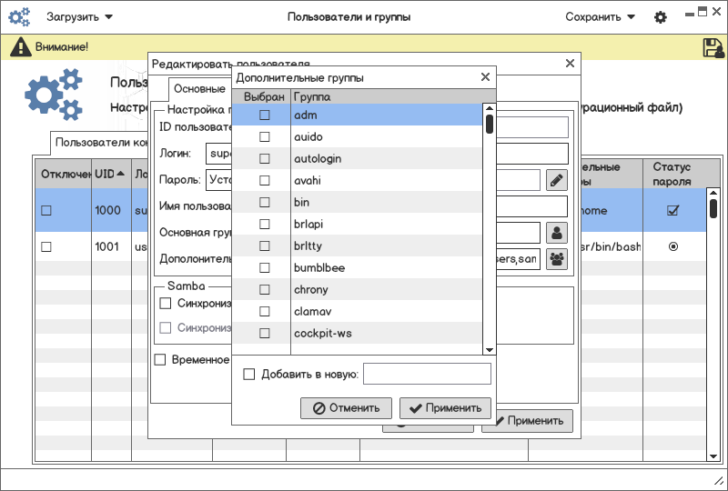
Task: Click the single user primary group icon
Action: (x=556, y=233)
